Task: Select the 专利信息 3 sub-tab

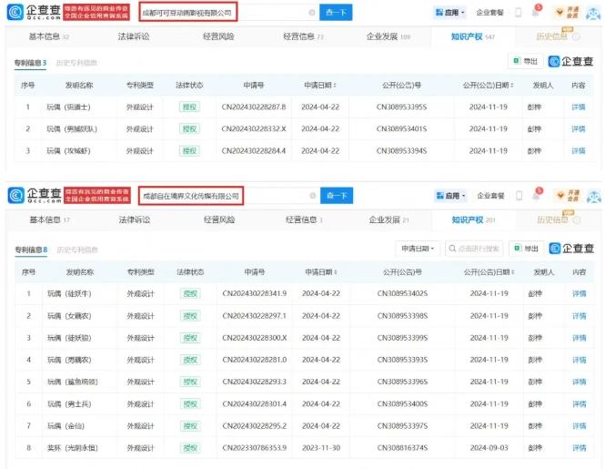Action: 31,63
